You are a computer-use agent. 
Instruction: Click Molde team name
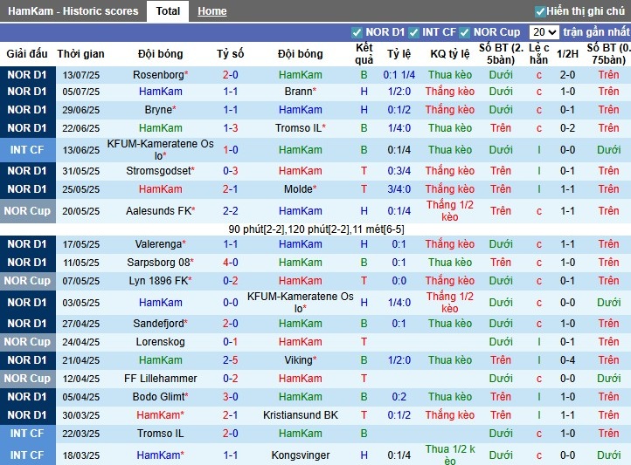pyautogui.click(x=298, y=189)
